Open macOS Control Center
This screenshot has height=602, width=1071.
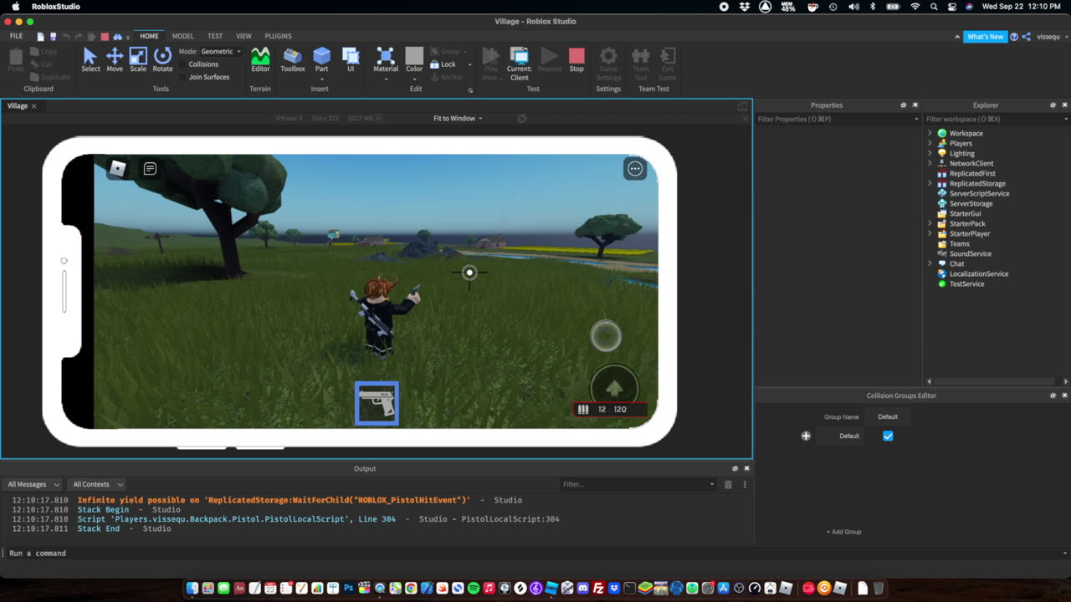[x=952, y=6]
